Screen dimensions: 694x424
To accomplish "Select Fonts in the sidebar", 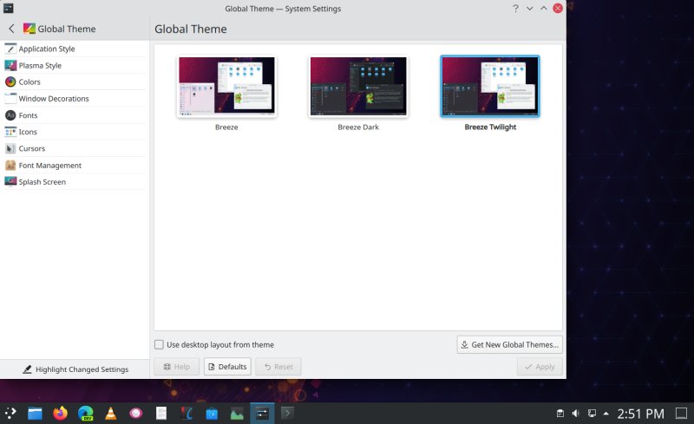I will click(28, 115).
